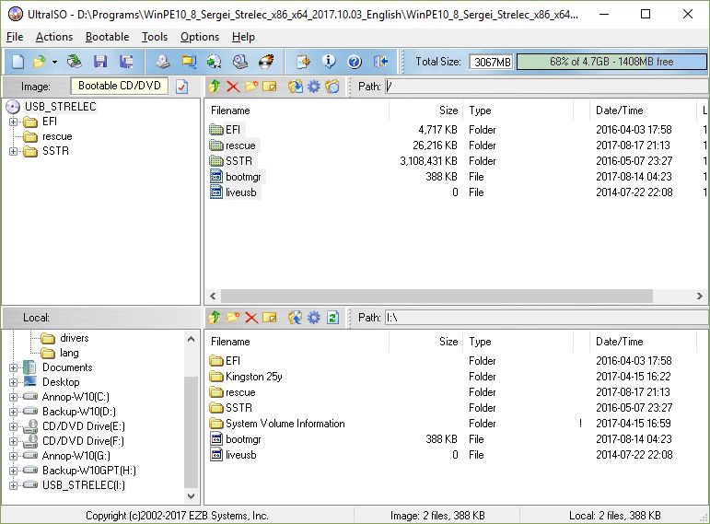Viewport: 710px width, 524px height.
Task: Click the rightmost folder-list icon in image toolbar
Action: [332, 86]
